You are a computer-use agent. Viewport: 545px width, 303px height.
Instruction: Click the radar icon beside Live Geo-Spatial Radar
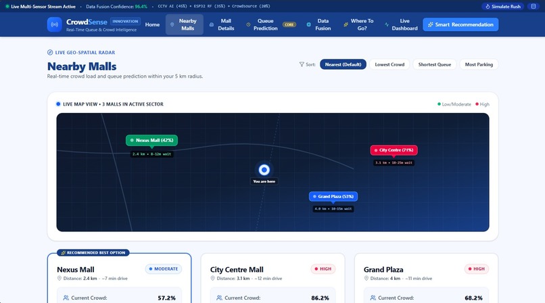point(50,53)
